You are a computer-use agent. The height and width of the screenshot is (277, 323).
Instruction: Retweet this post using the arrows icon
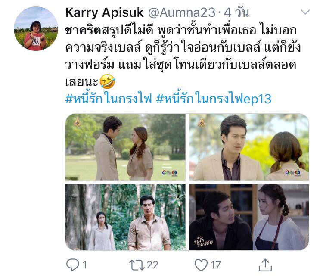[x=137, y=265]
